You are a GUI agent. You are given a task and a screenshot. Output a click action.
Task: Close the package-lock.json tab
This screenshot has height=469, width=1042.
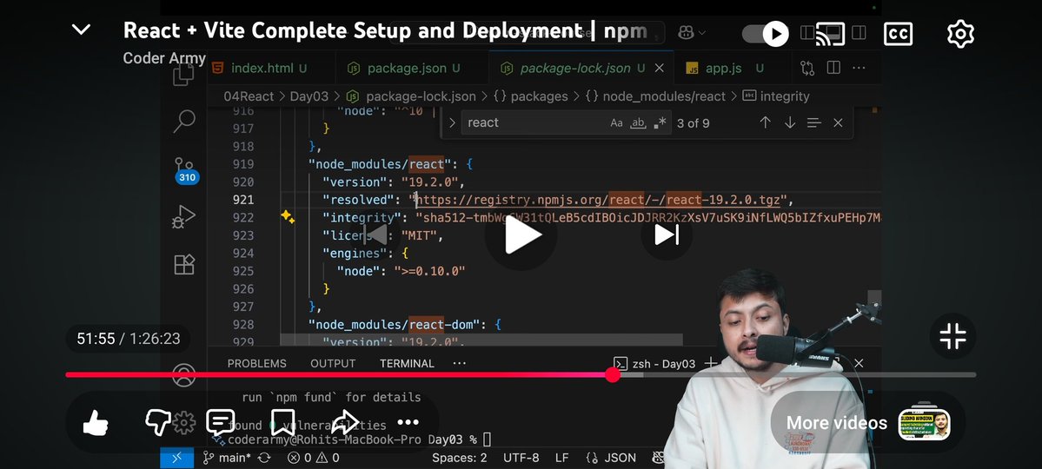(x=660, y=69)
